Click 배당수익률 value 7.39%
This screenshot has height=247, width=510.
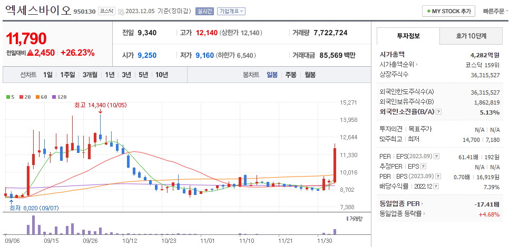492,187
